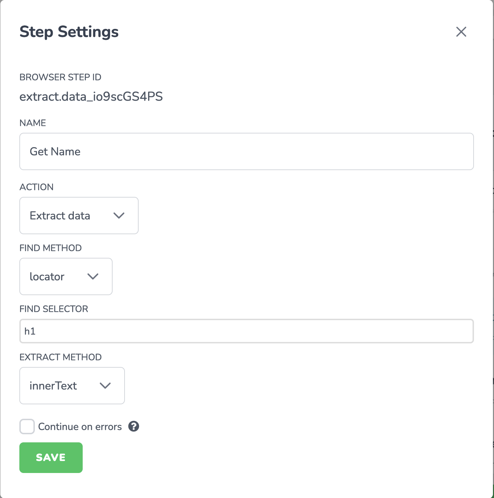Open the Action dropdown showing Extract data
Screen dimensions: 494x498
click(x=79, y=216)
